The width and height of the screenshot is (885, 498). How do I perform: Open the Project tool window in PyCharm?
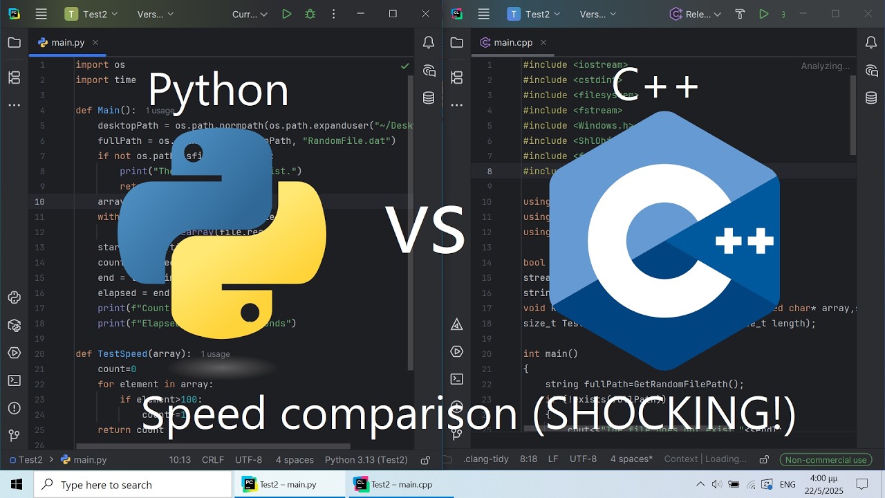pyautogui.click(x=14, y=43)
